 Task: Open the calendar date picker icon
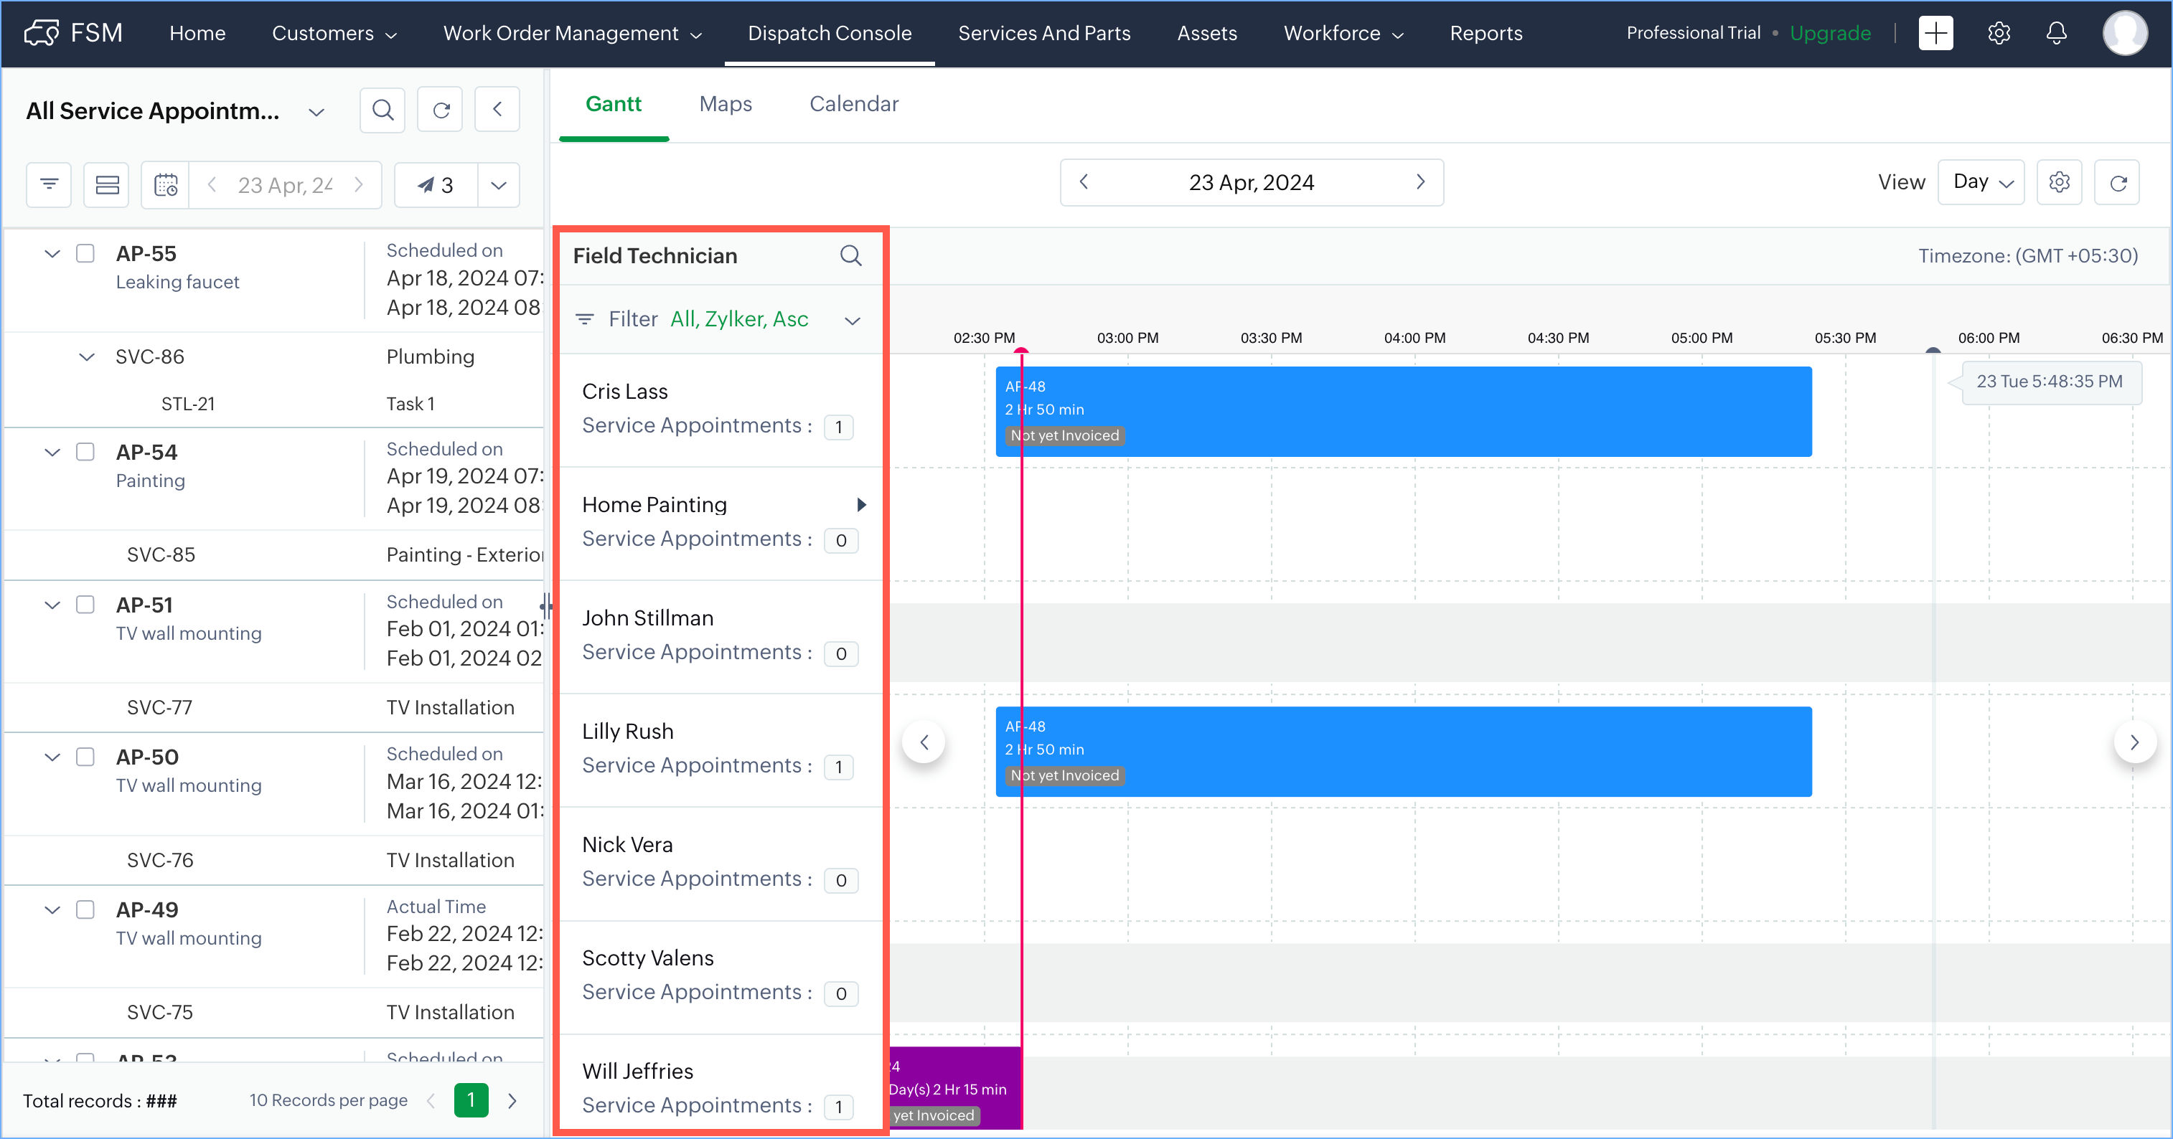166,184
